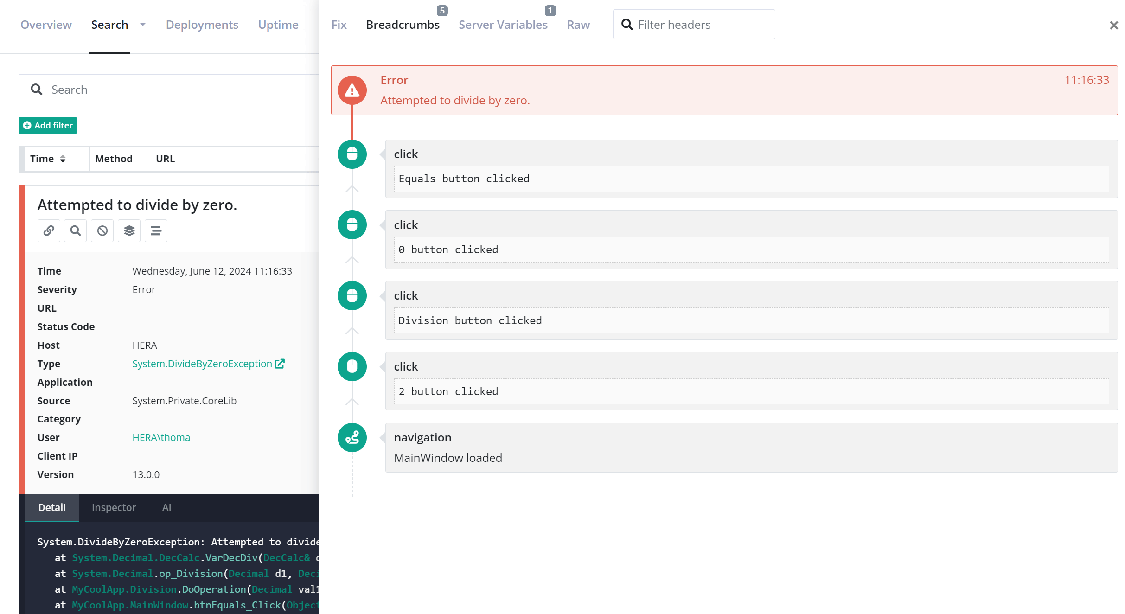This screenshot has width=1125, height=614.
Task: Open the AI tab in detail panel
Action: pyautogui.click(x=166, y=507)
